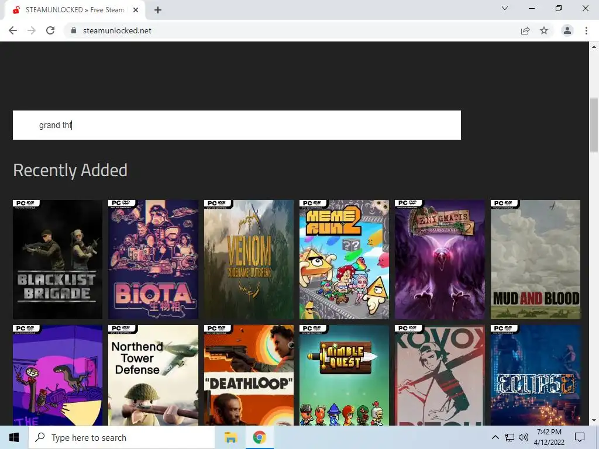Open the B.I.O.T.A. game cover

[153, 259]
